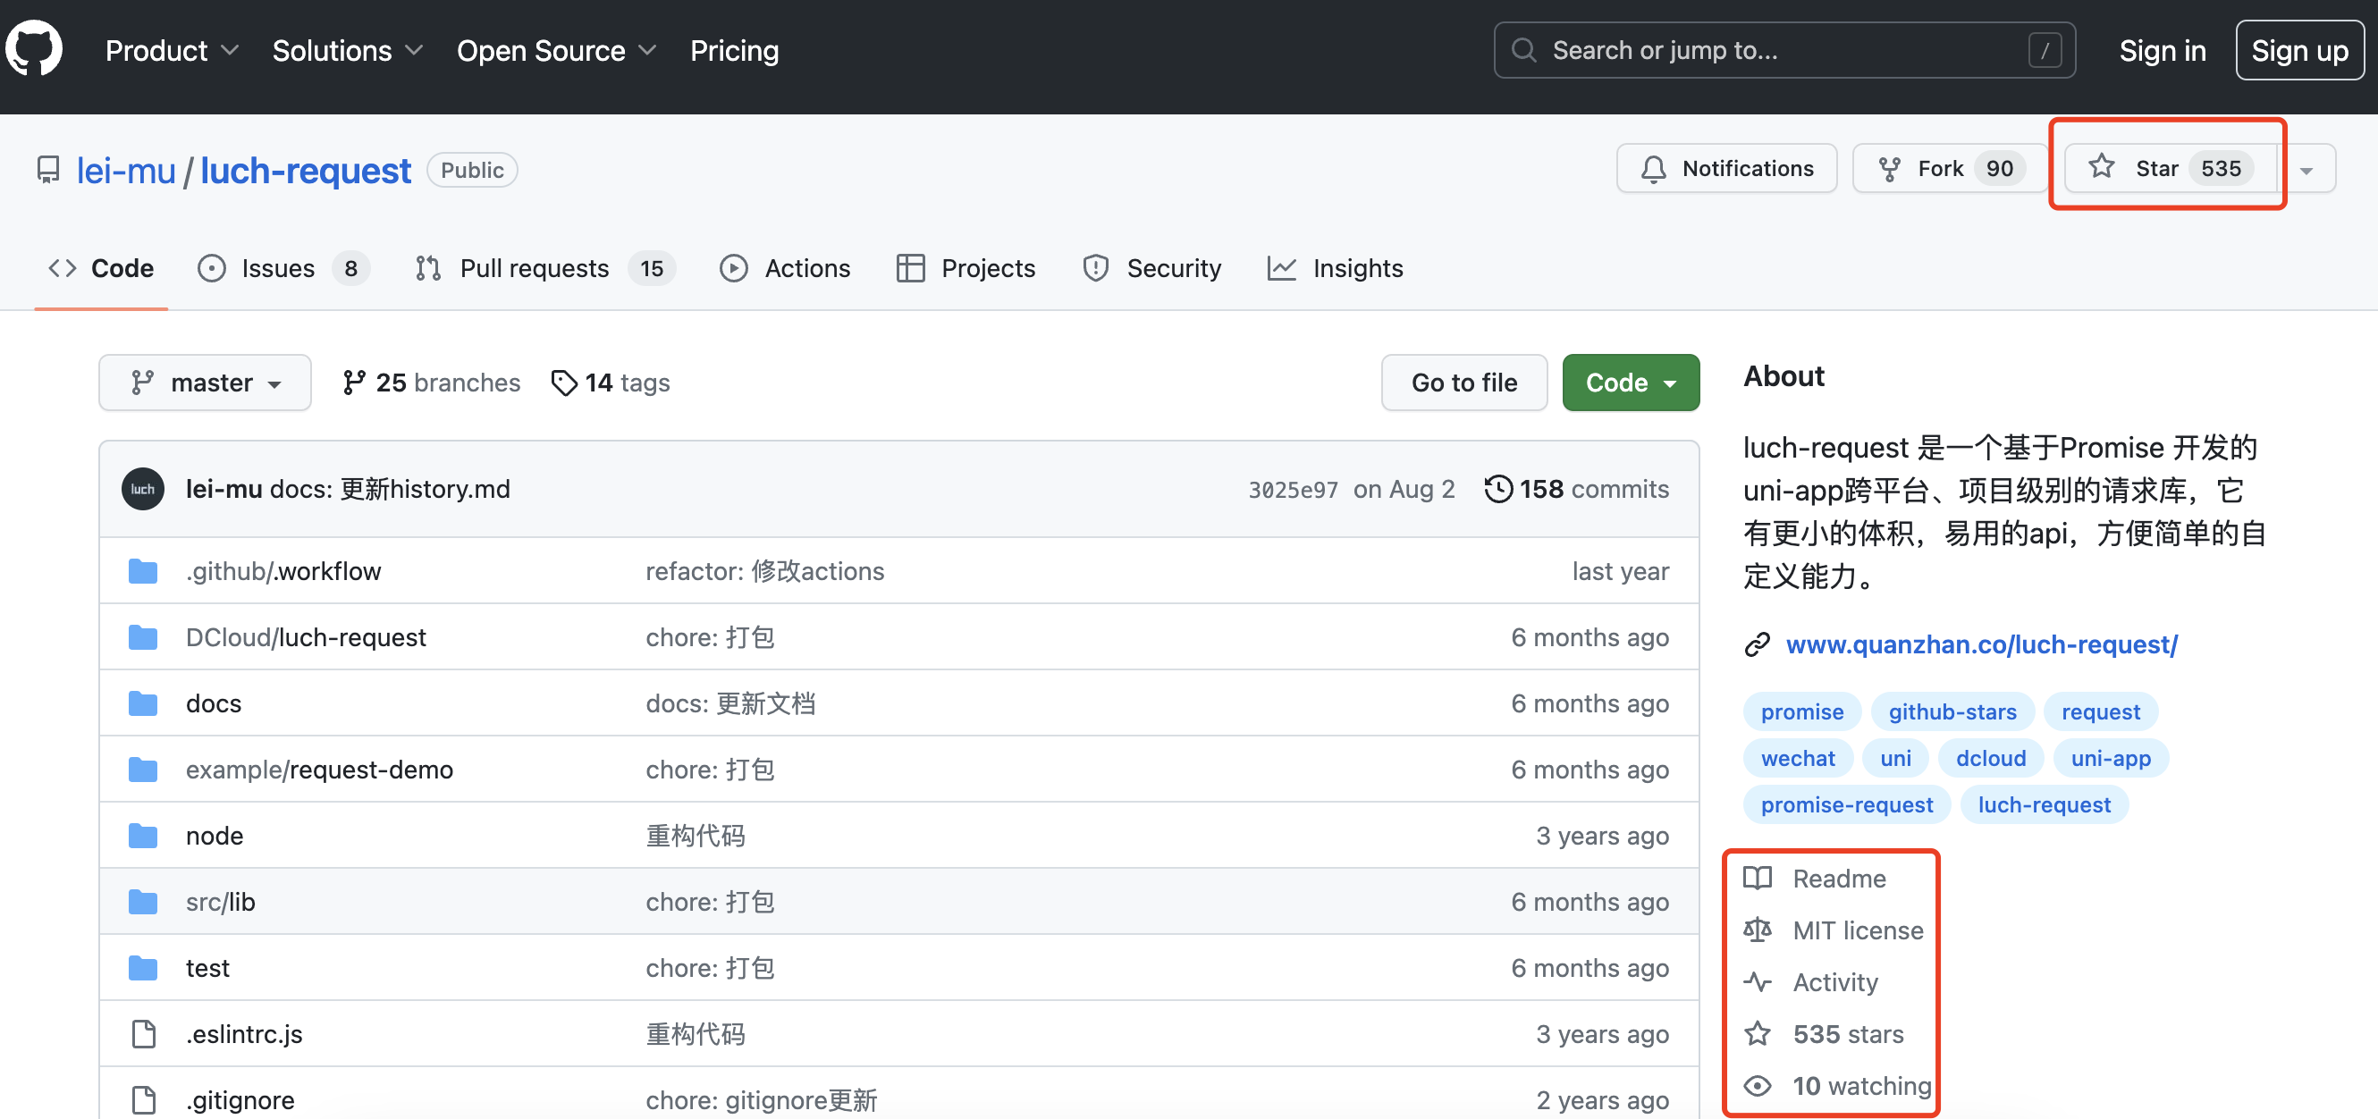This screenshot has height=1119, width=2378.
Task: Open the test folder
Action: pos(207,968)
